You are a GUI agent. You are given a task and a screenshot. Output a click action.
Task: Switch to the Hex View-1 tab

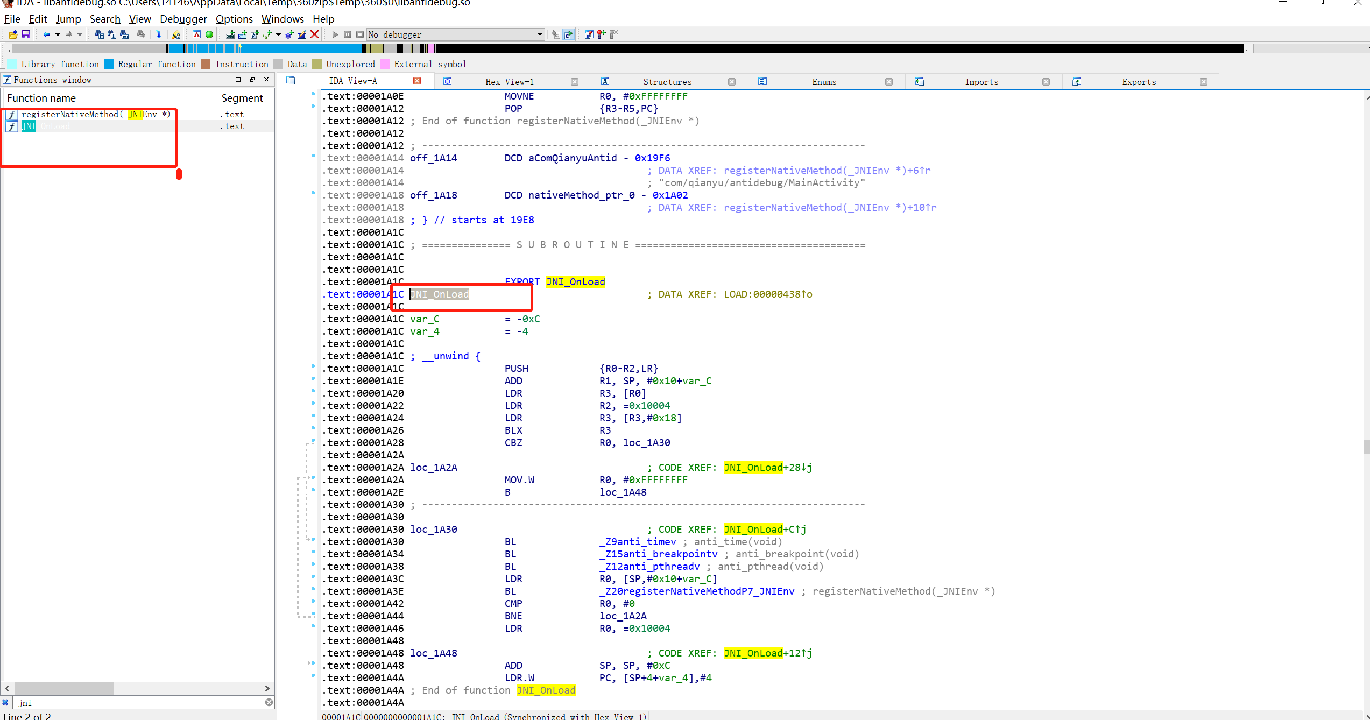coord(509,82)
